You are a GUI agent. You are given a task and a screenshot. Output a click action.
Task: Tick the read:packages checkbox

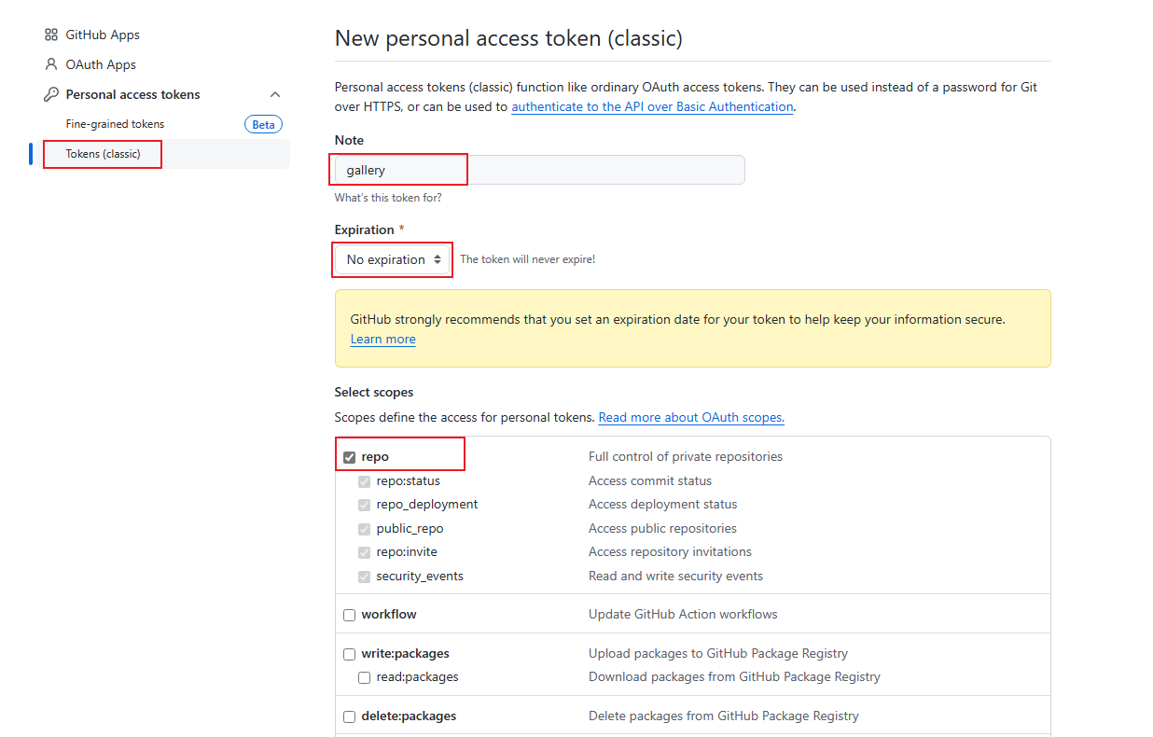pos(365,677)
